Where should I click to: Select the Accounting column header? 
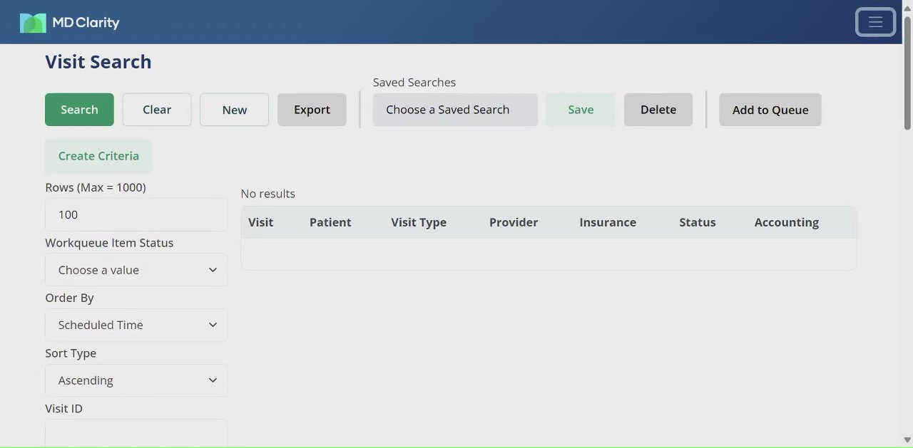pos(786,222)
